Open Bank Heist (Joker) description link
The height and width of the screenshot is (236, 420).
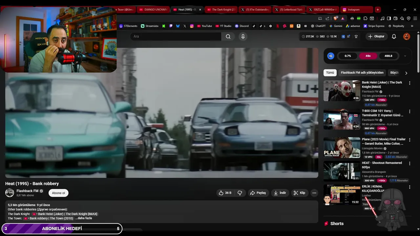[65, 214]
